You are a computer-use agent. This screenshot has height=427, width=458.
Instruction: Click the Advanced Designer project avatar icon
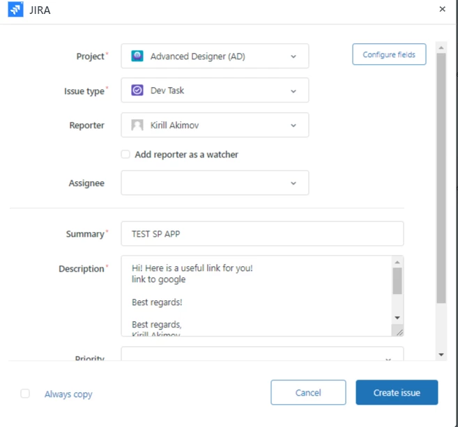coord(137,56)
